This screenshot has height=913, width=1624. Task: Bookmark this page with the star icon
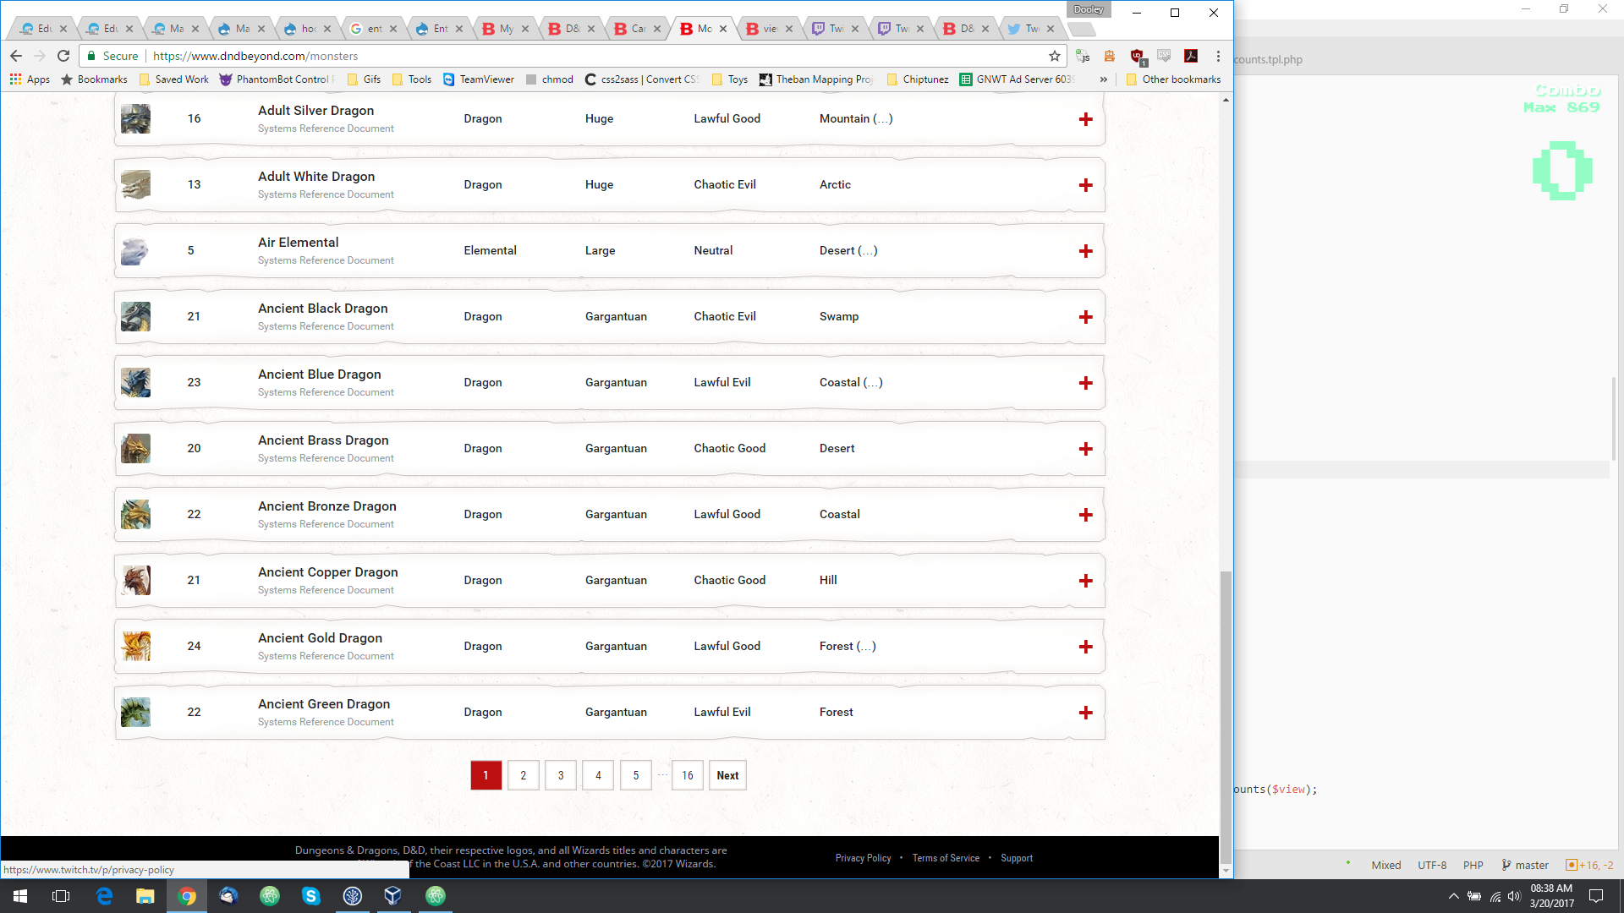pos(1055,56)
